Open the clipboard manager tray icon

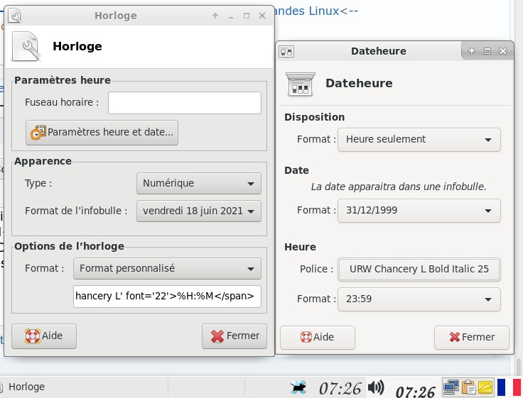pyautogui.click(x=468, y=387)
